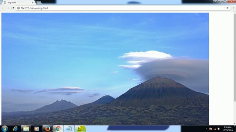Viewport: 236px width, 132px height.
Task: Click the Show Desktop strip at taskbar end
Action: pyautogui.click(x=235, y=129)
